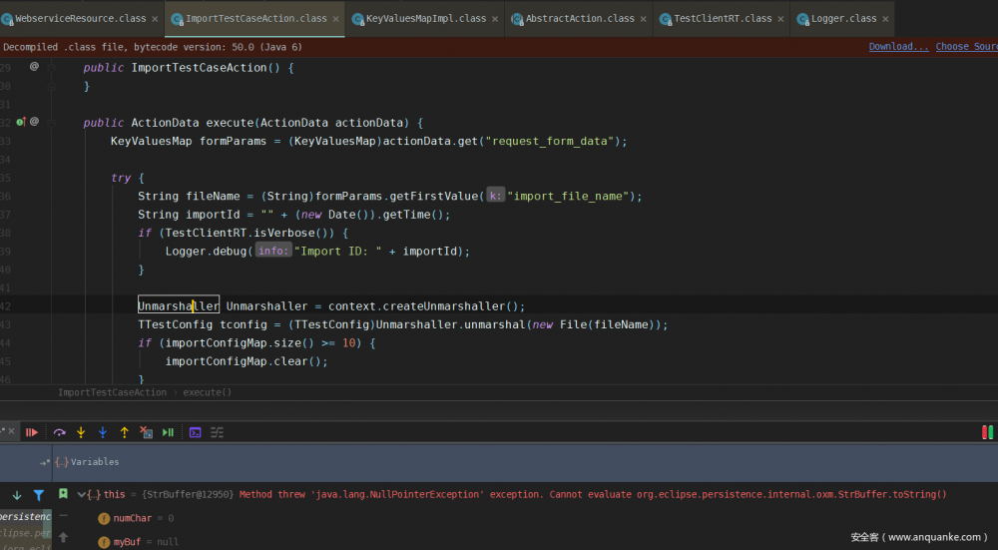
Task: Open the Evaluate Expression console icon
Action: point(196,432)
